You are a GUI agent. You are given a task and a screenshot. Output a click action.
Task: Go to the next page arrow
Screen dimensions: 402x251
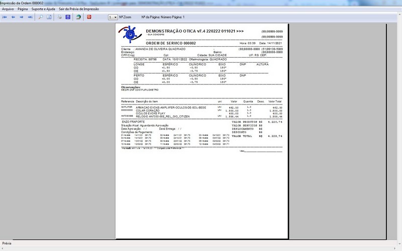click(22, 17)
